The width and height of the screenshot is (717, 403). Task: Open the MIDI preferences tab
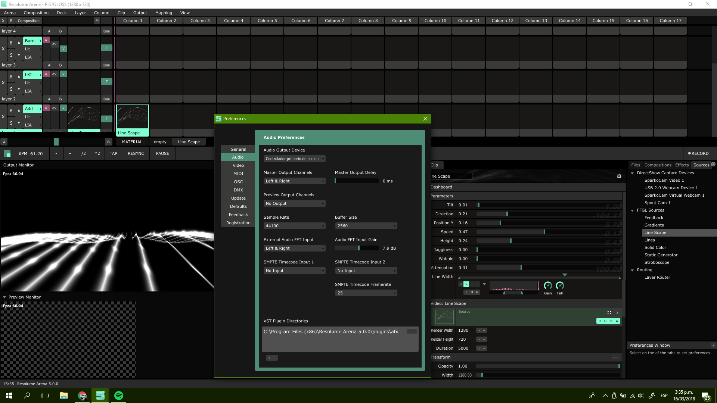pos(238,174)
